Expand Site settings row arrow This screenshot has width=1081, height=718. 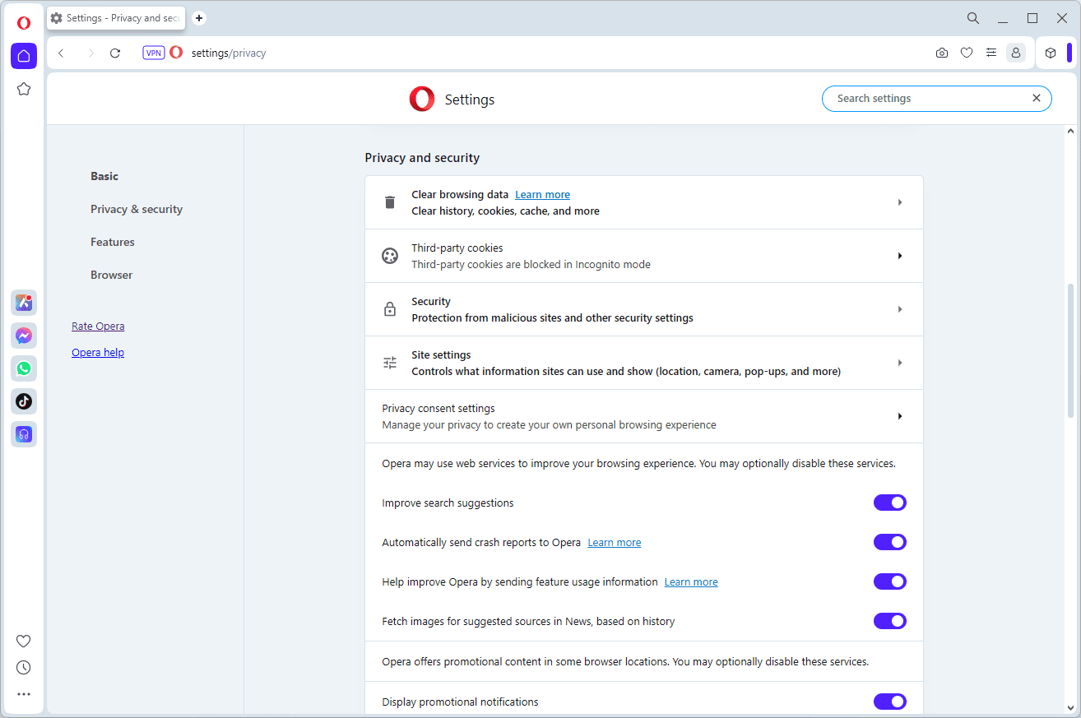pyautogui.click(x=900, y=363)
